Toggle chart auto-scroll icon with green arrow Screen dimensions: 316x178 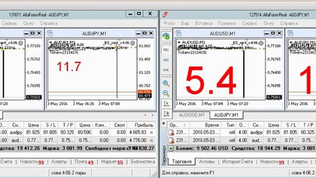tap(166, 103)
